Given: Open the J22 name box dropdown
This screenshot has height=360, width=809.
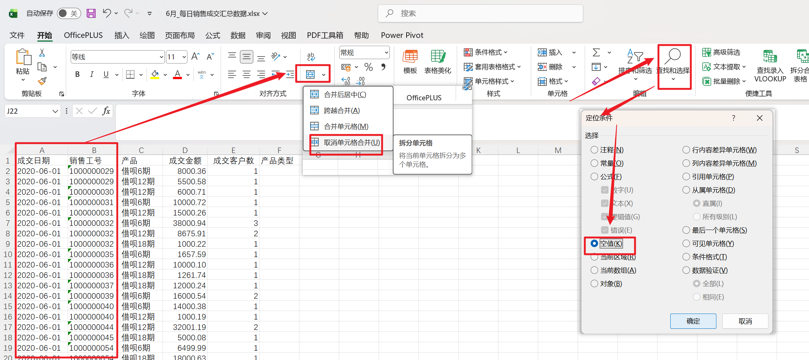Looking at the screenshot, I should point(54,111).
